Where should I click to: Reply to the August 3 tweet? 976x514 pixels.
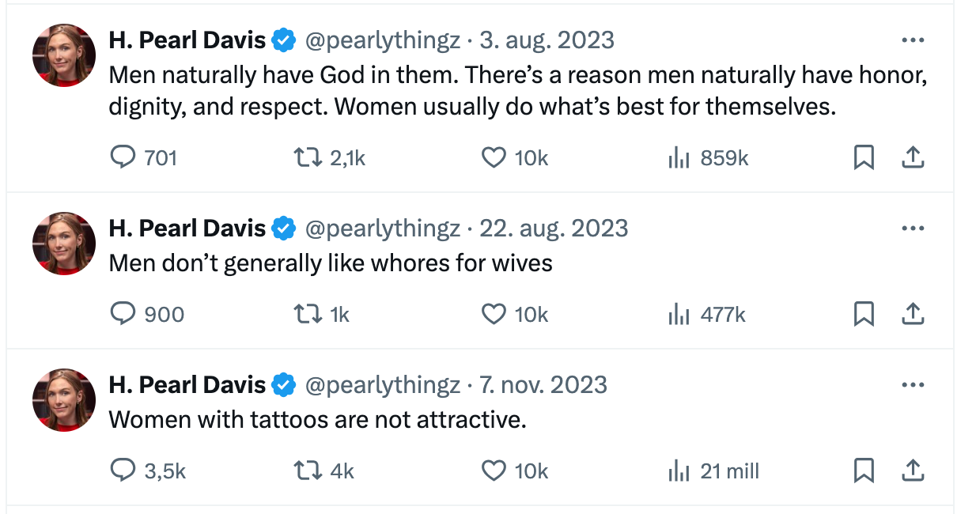pos(142,158)
